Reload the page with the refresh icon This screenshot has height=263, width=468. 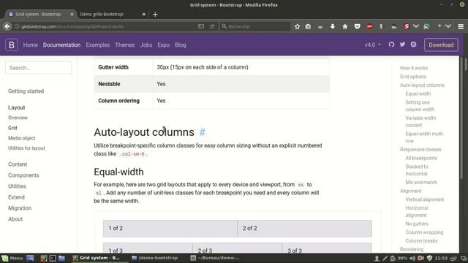point(212,26)
